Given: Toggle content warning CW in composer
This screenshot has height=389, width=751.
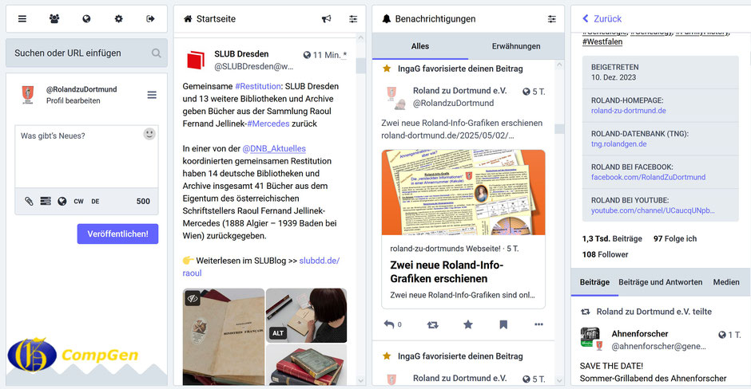Looking at the screenshot, I should (78, 201).
